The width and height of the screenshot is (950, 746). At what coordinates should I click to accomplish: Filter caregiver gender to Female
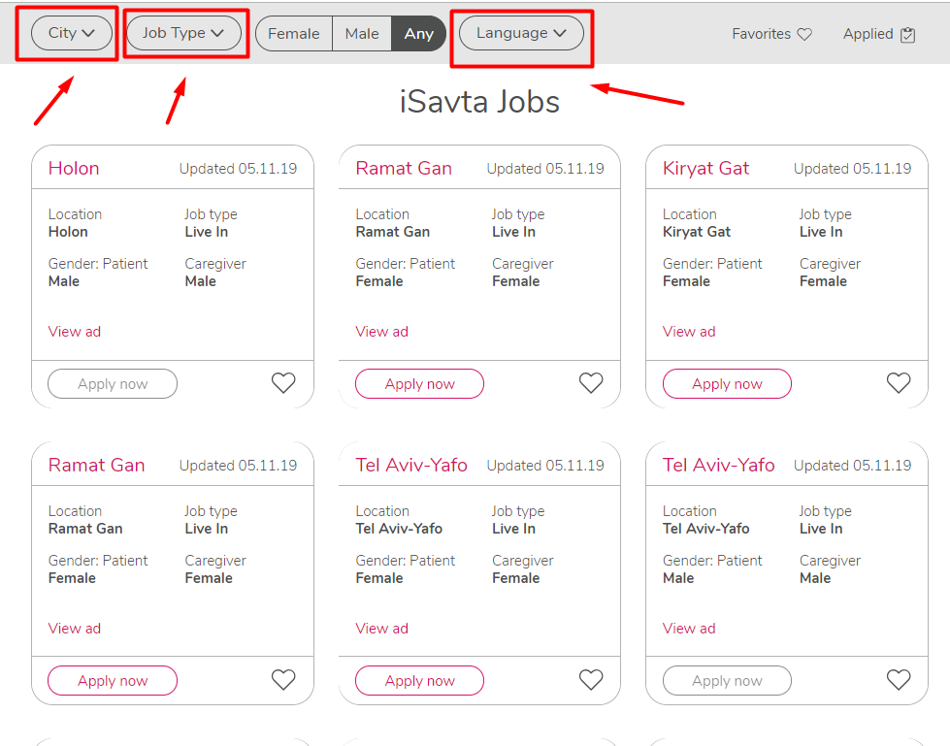coord(294,33)
